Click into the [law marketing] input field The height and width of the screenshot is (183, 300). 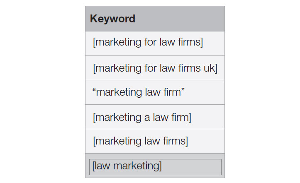pyautogui.click(x=155, y=167)
